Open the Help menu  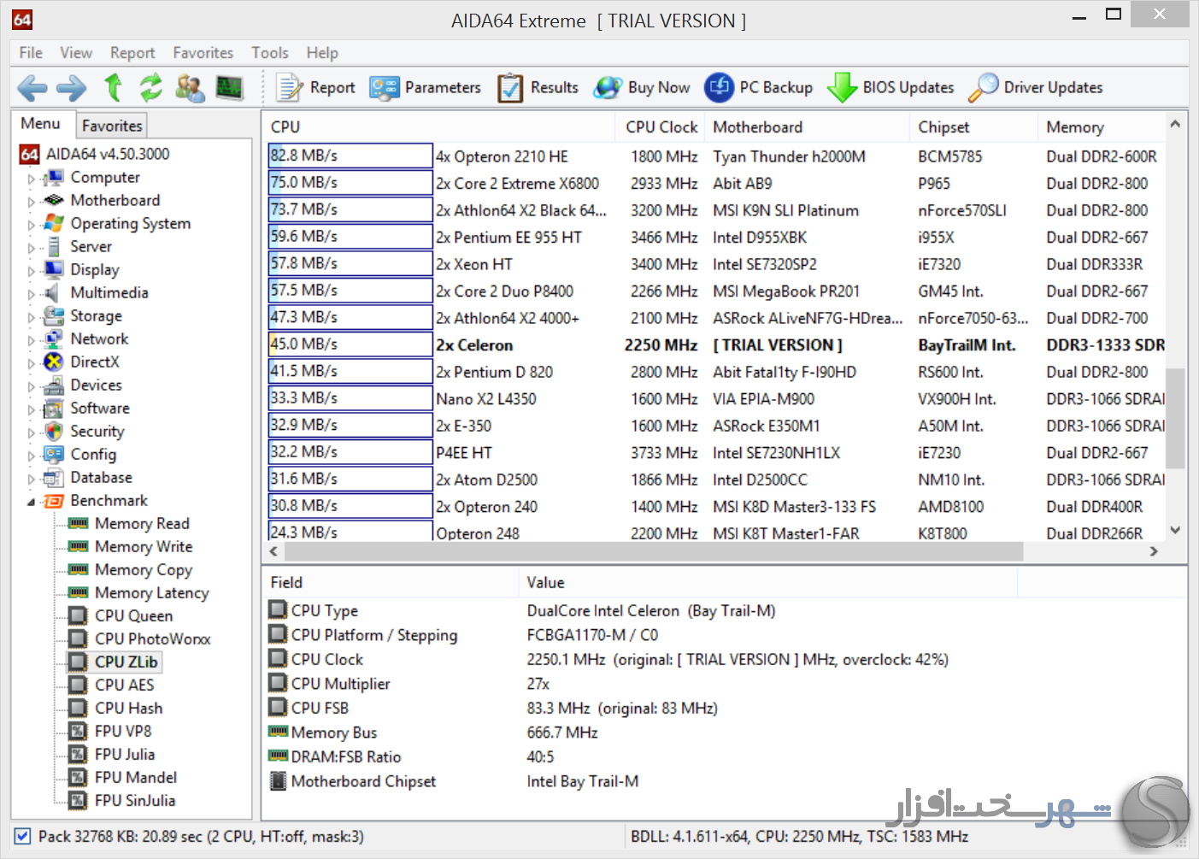(322, 53)
